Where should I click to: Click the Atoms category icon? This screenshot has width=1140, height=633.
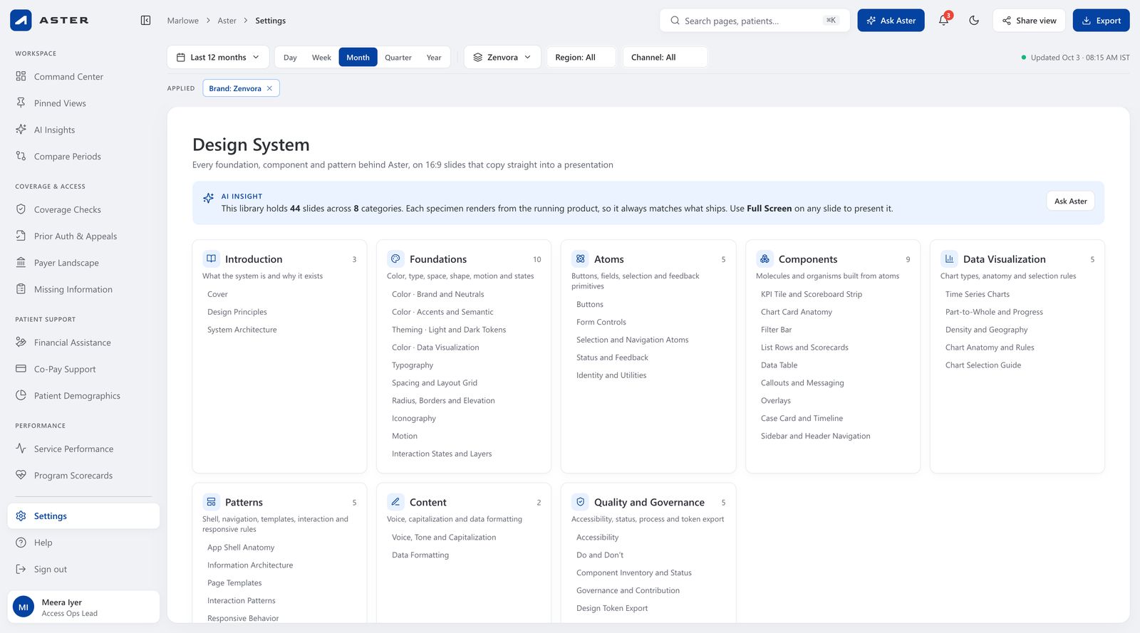(580, 258)
